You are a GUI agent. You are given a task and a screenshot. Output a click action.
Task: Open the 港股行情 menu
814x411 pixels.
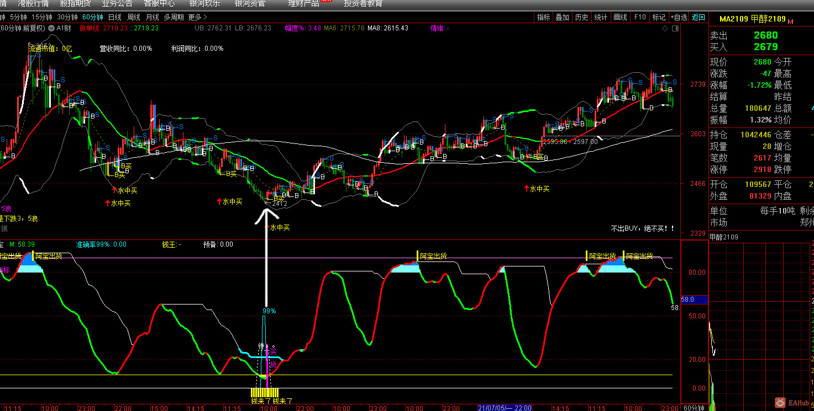click(33, 3)
